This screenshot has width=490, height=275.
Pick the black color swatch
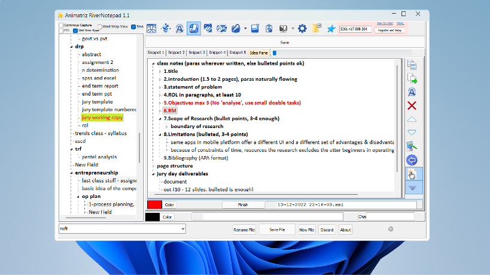coord(153,217)
